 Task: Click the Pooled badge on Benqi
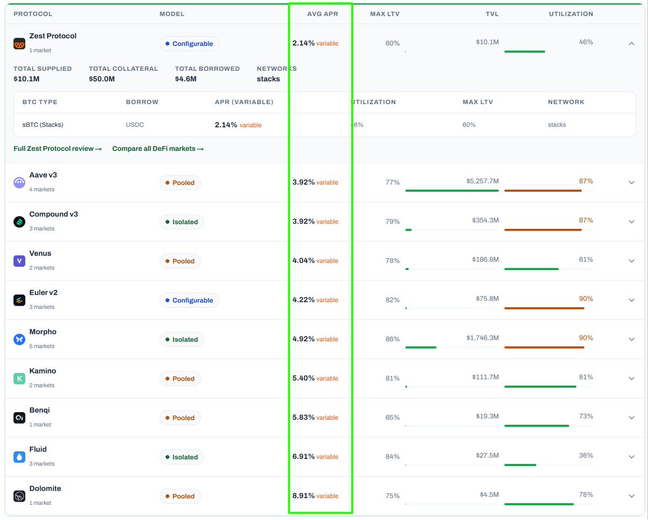click(180, 417)
